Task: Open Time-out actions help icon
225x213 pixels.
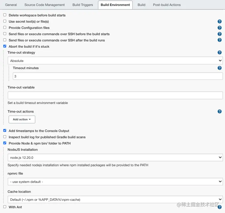Action: coord(219,111)
